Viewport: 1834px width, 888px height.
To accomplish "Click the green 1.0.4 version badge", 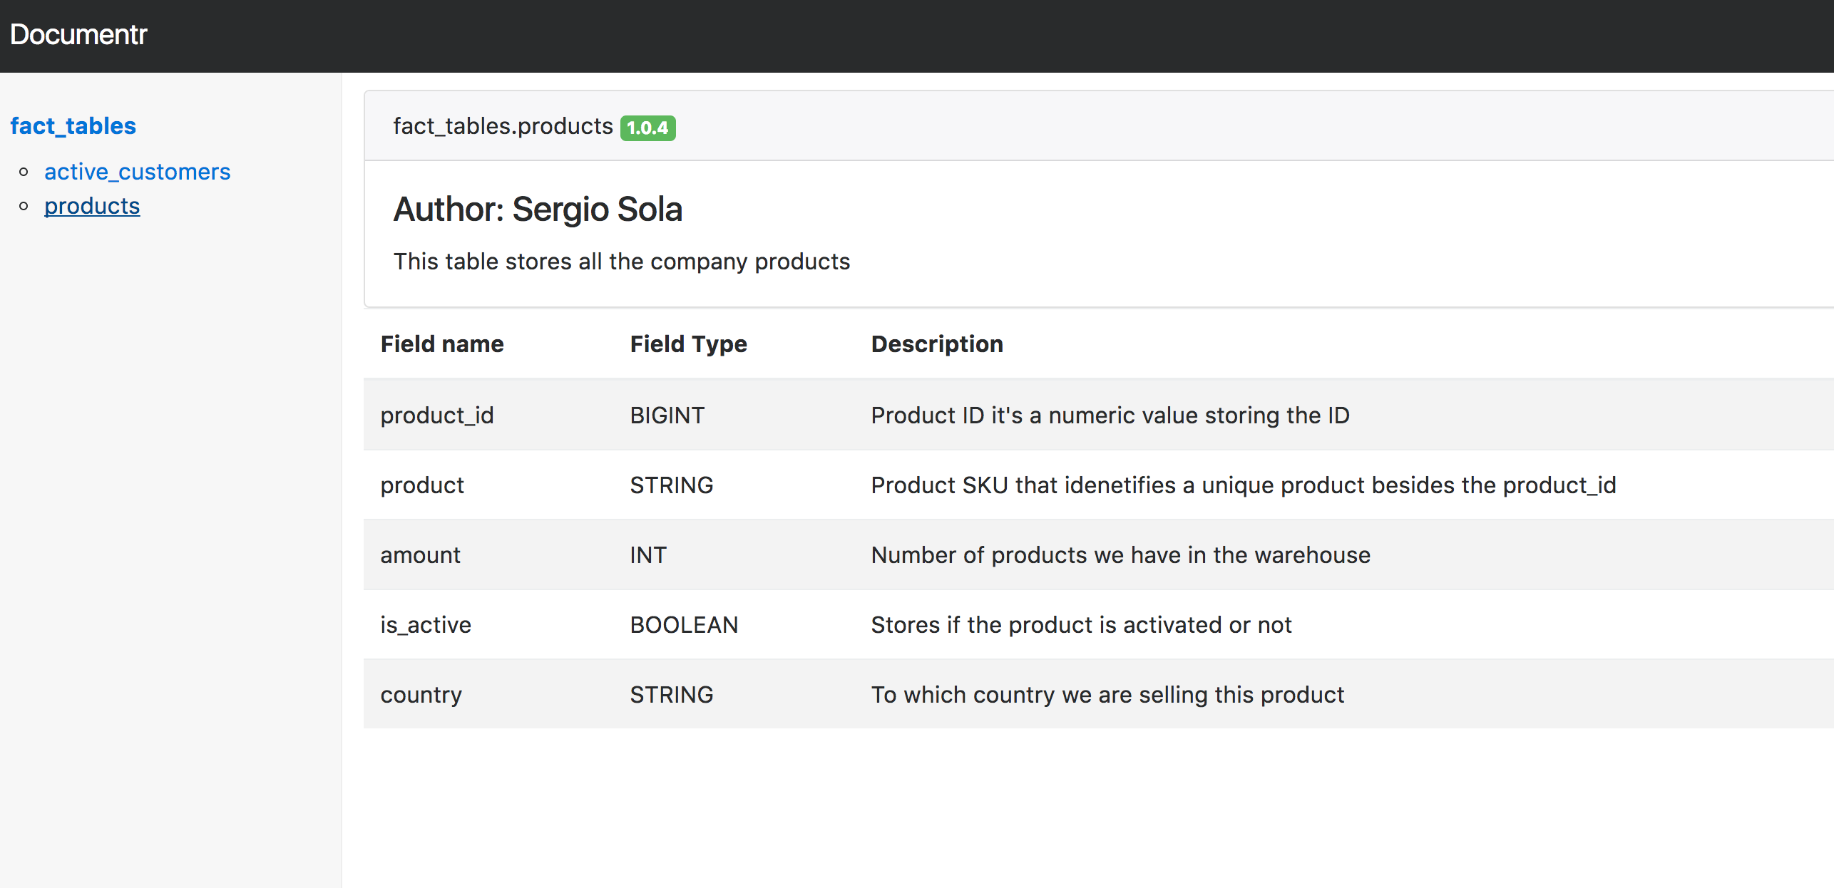I will coord(647,128).
